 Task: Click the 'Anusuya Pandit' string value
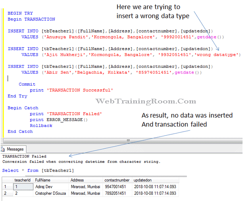coord(67,37)
